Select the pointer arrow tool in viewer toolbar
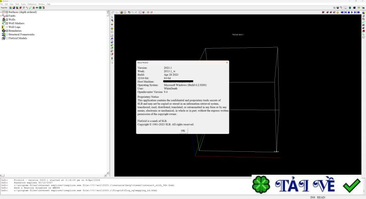The height and width of the screenshot is (199, 366). click(x=112, y=16)
